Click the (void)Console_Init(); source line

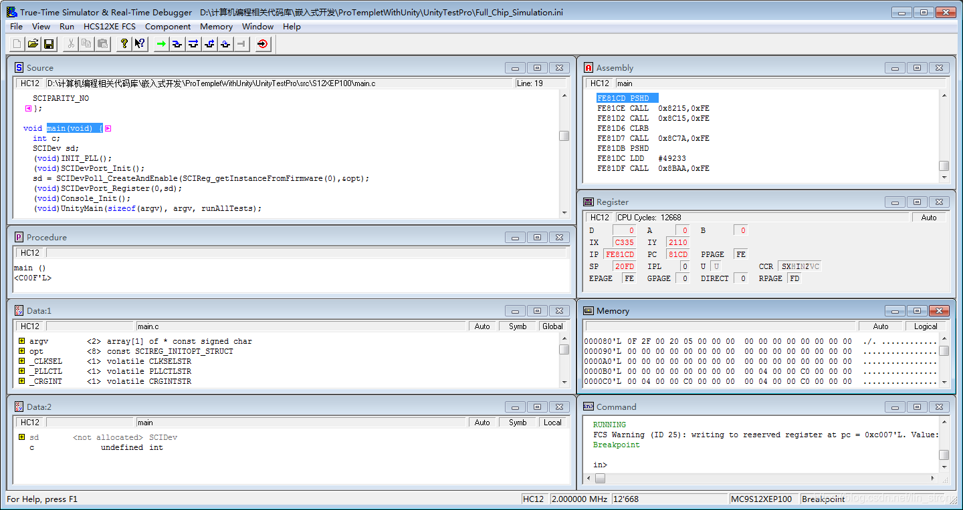[x=82, y=198]
